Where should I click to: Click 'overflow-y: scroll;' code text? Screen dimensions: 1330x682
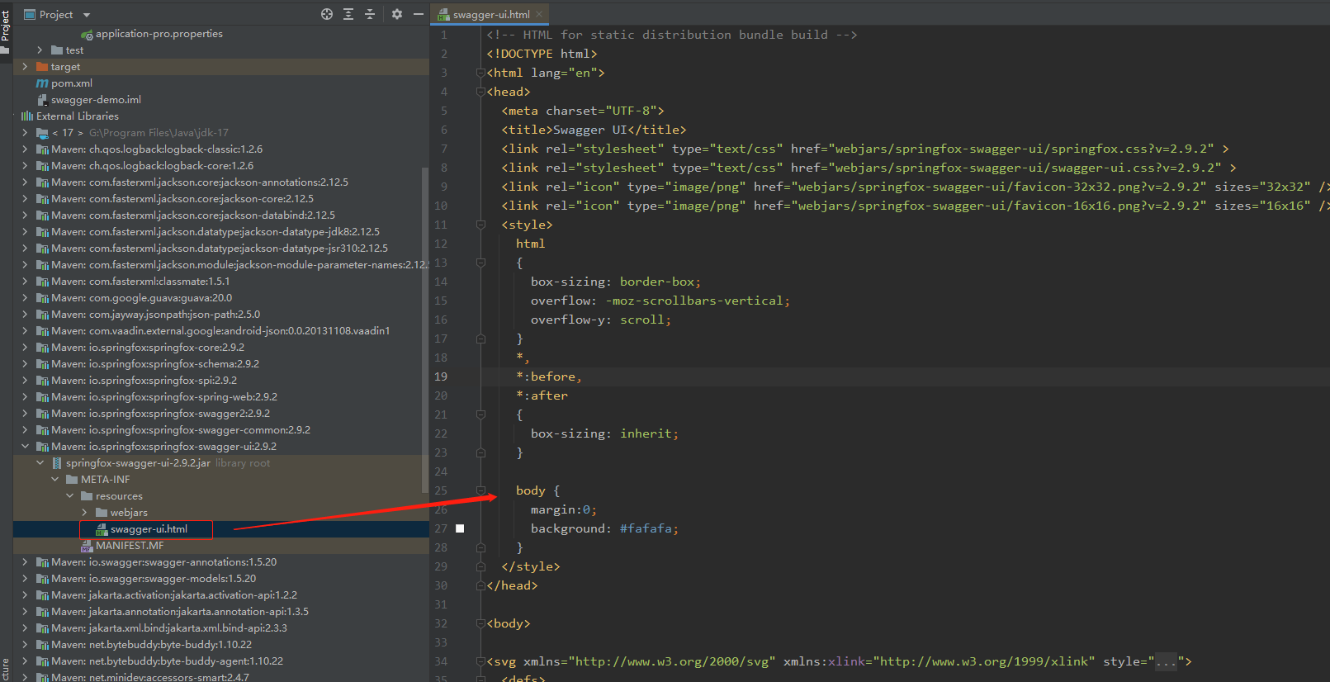601,320
